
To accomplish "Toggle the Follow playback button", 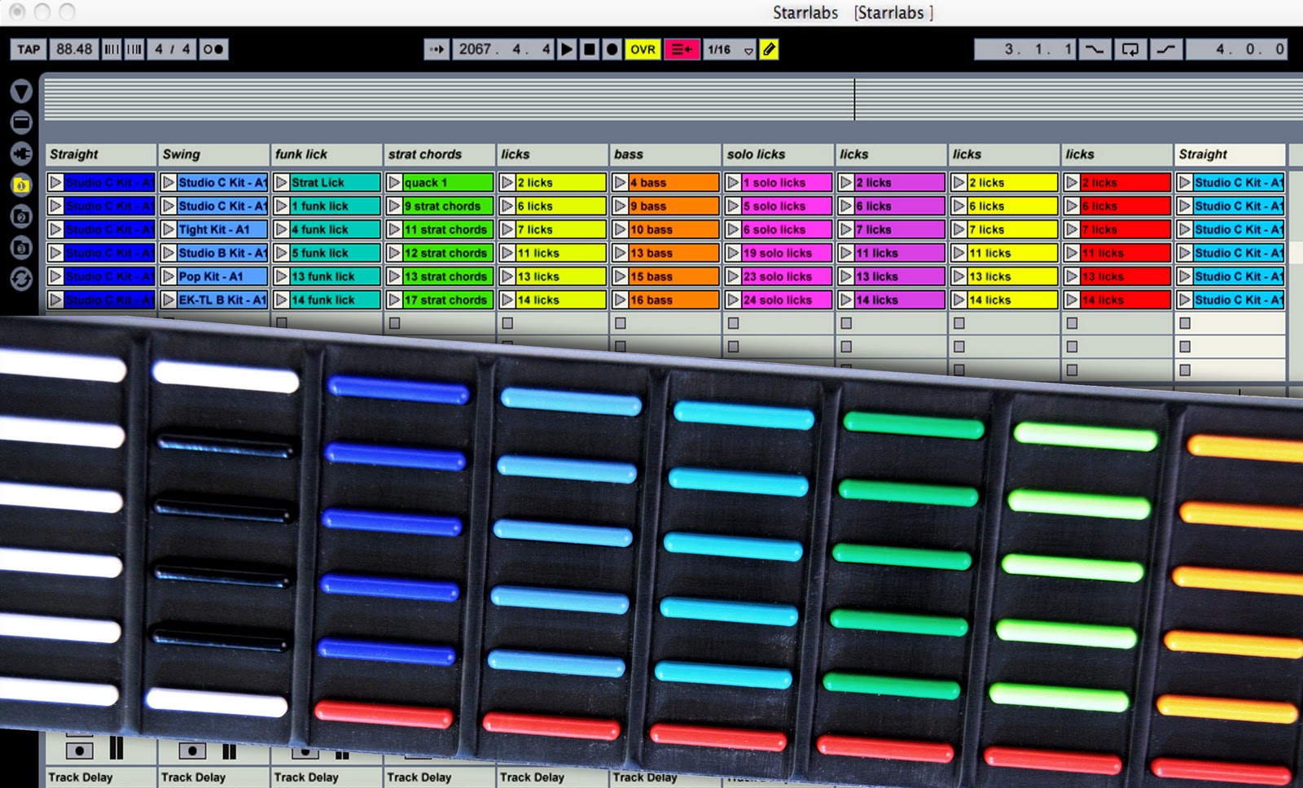I will point(437,50).
